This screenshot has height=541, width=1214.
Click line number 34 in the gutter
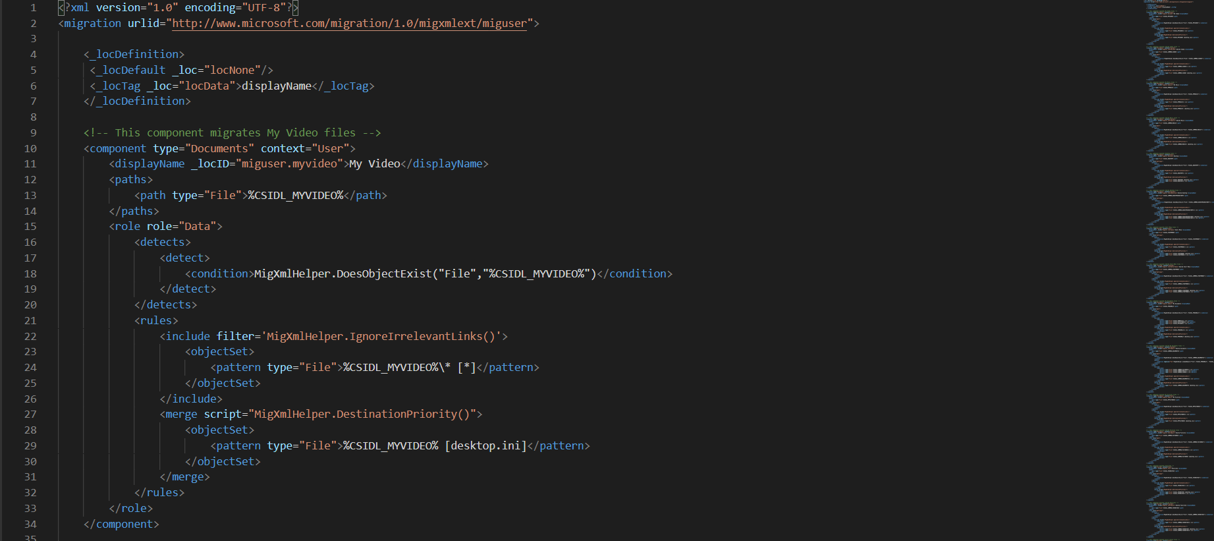click(x=30, y=525)
